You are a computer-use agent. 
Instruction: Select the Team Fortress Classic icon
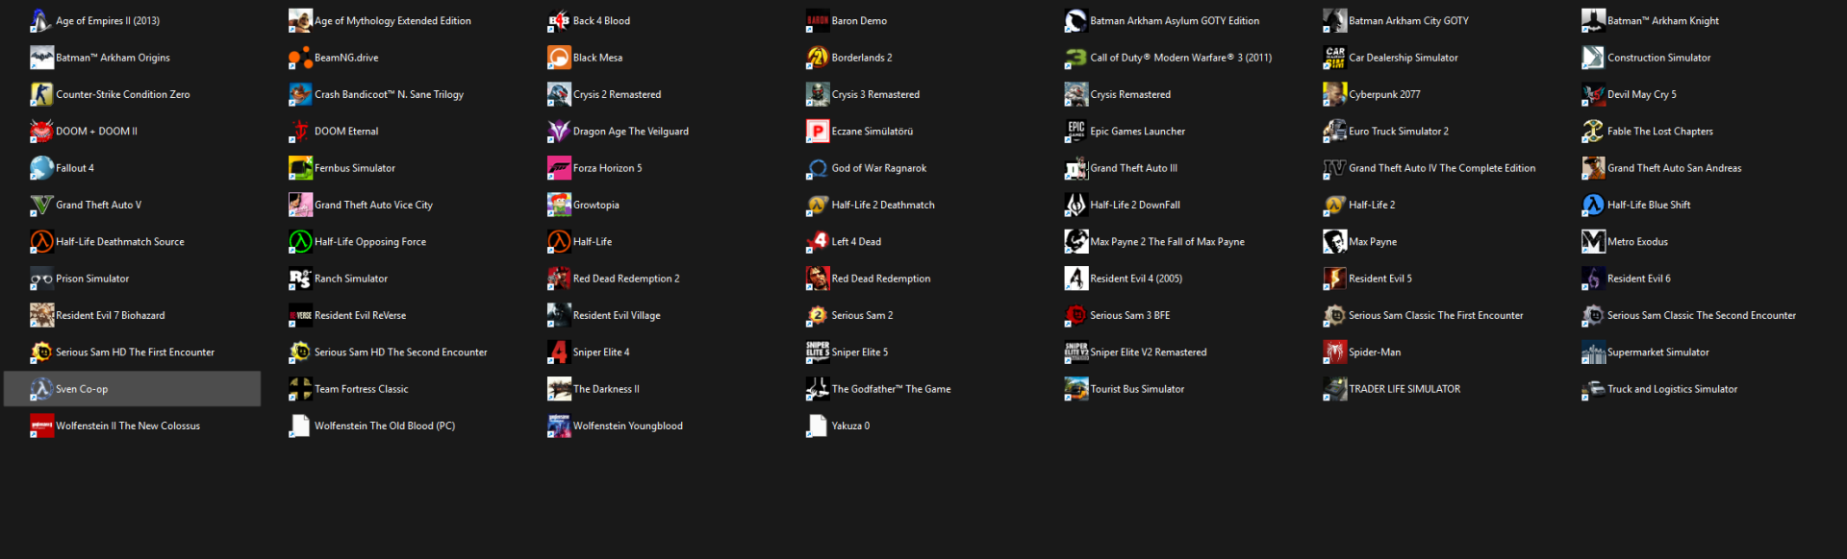pyautogui.click(x=300, y=389)
